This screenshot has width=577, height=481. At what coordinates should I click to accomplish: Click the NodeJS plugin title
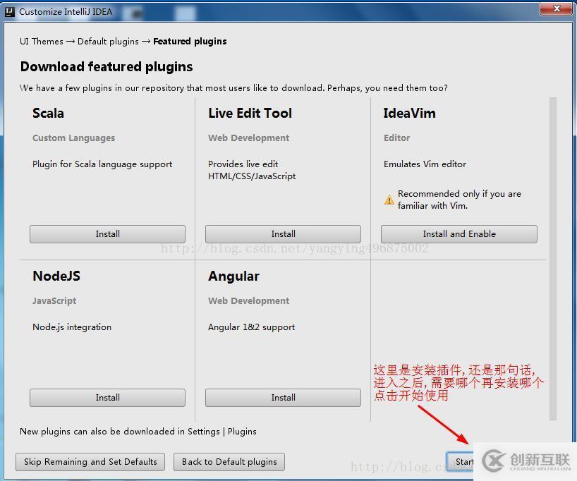pyautogui.click(x=56, y=276)
